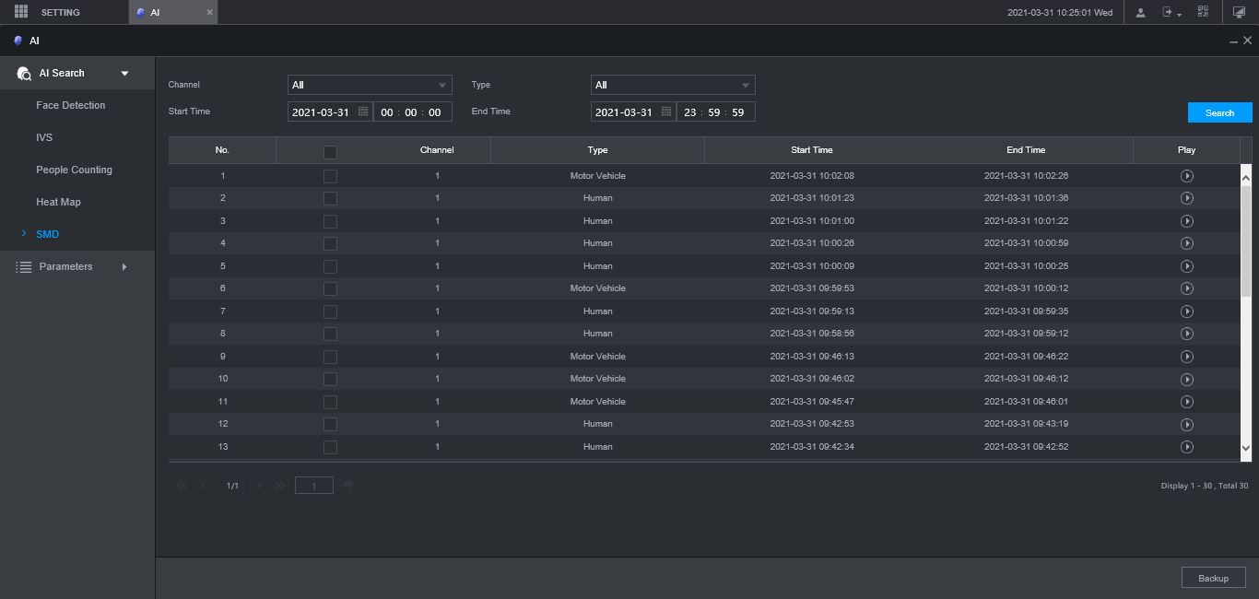This screenshot has width=1259, height=599.
Task: Open the apps grid menu icon
Action: point(21,12)
